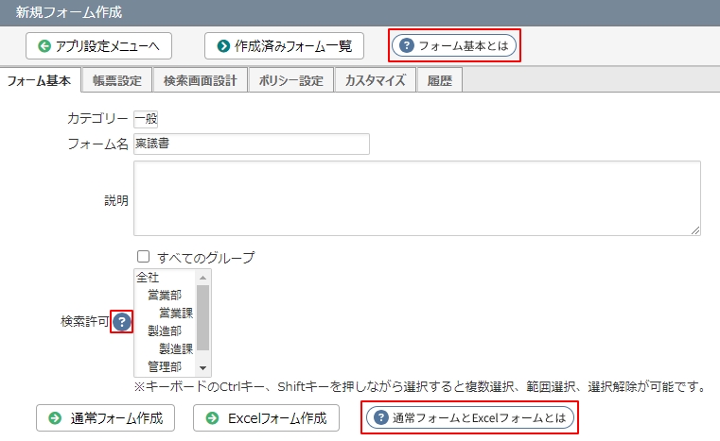The image size is (720, 441).
Task: Click Excelフォーム作成 button
Action: (266, 418)
